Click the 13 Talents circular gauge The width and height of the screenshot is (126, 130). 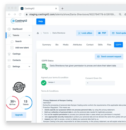pyautogui.click(x=26, y=103)
